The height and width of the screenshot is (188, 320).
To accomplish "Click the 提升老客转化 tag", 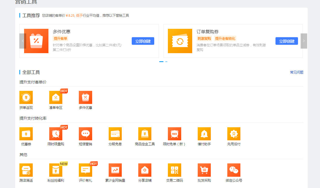I will [x=225, y=38].
